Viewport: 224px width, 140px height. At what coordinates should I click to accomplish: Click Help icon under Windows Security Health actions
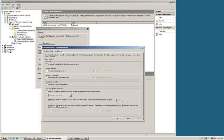coord(157,34)
